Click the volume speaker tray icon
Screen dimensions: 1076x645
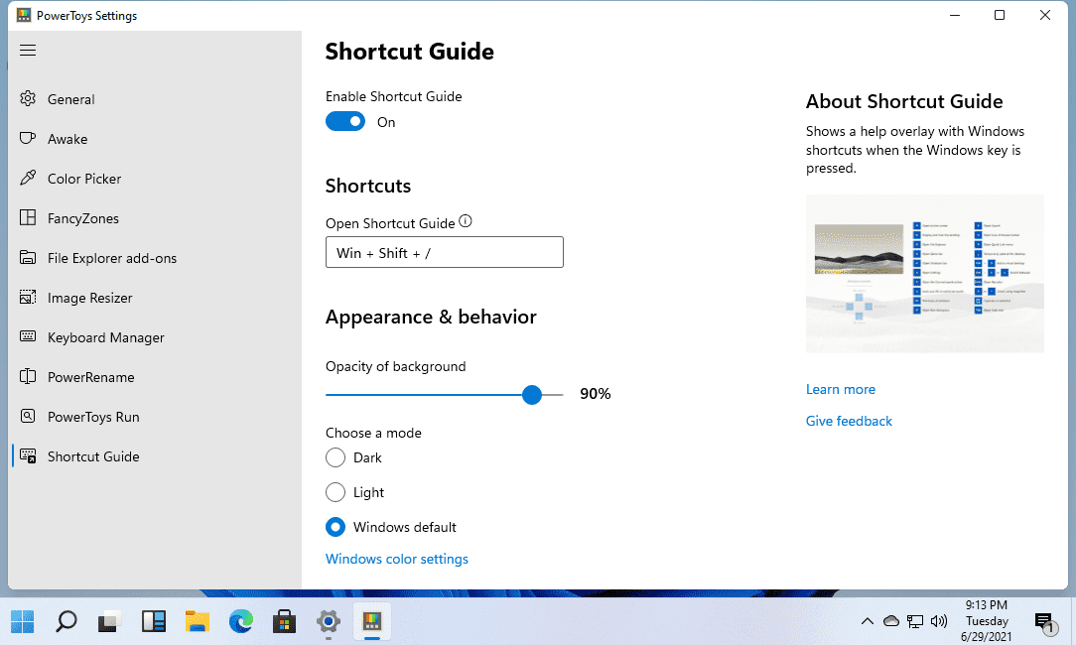pos(939,621)
